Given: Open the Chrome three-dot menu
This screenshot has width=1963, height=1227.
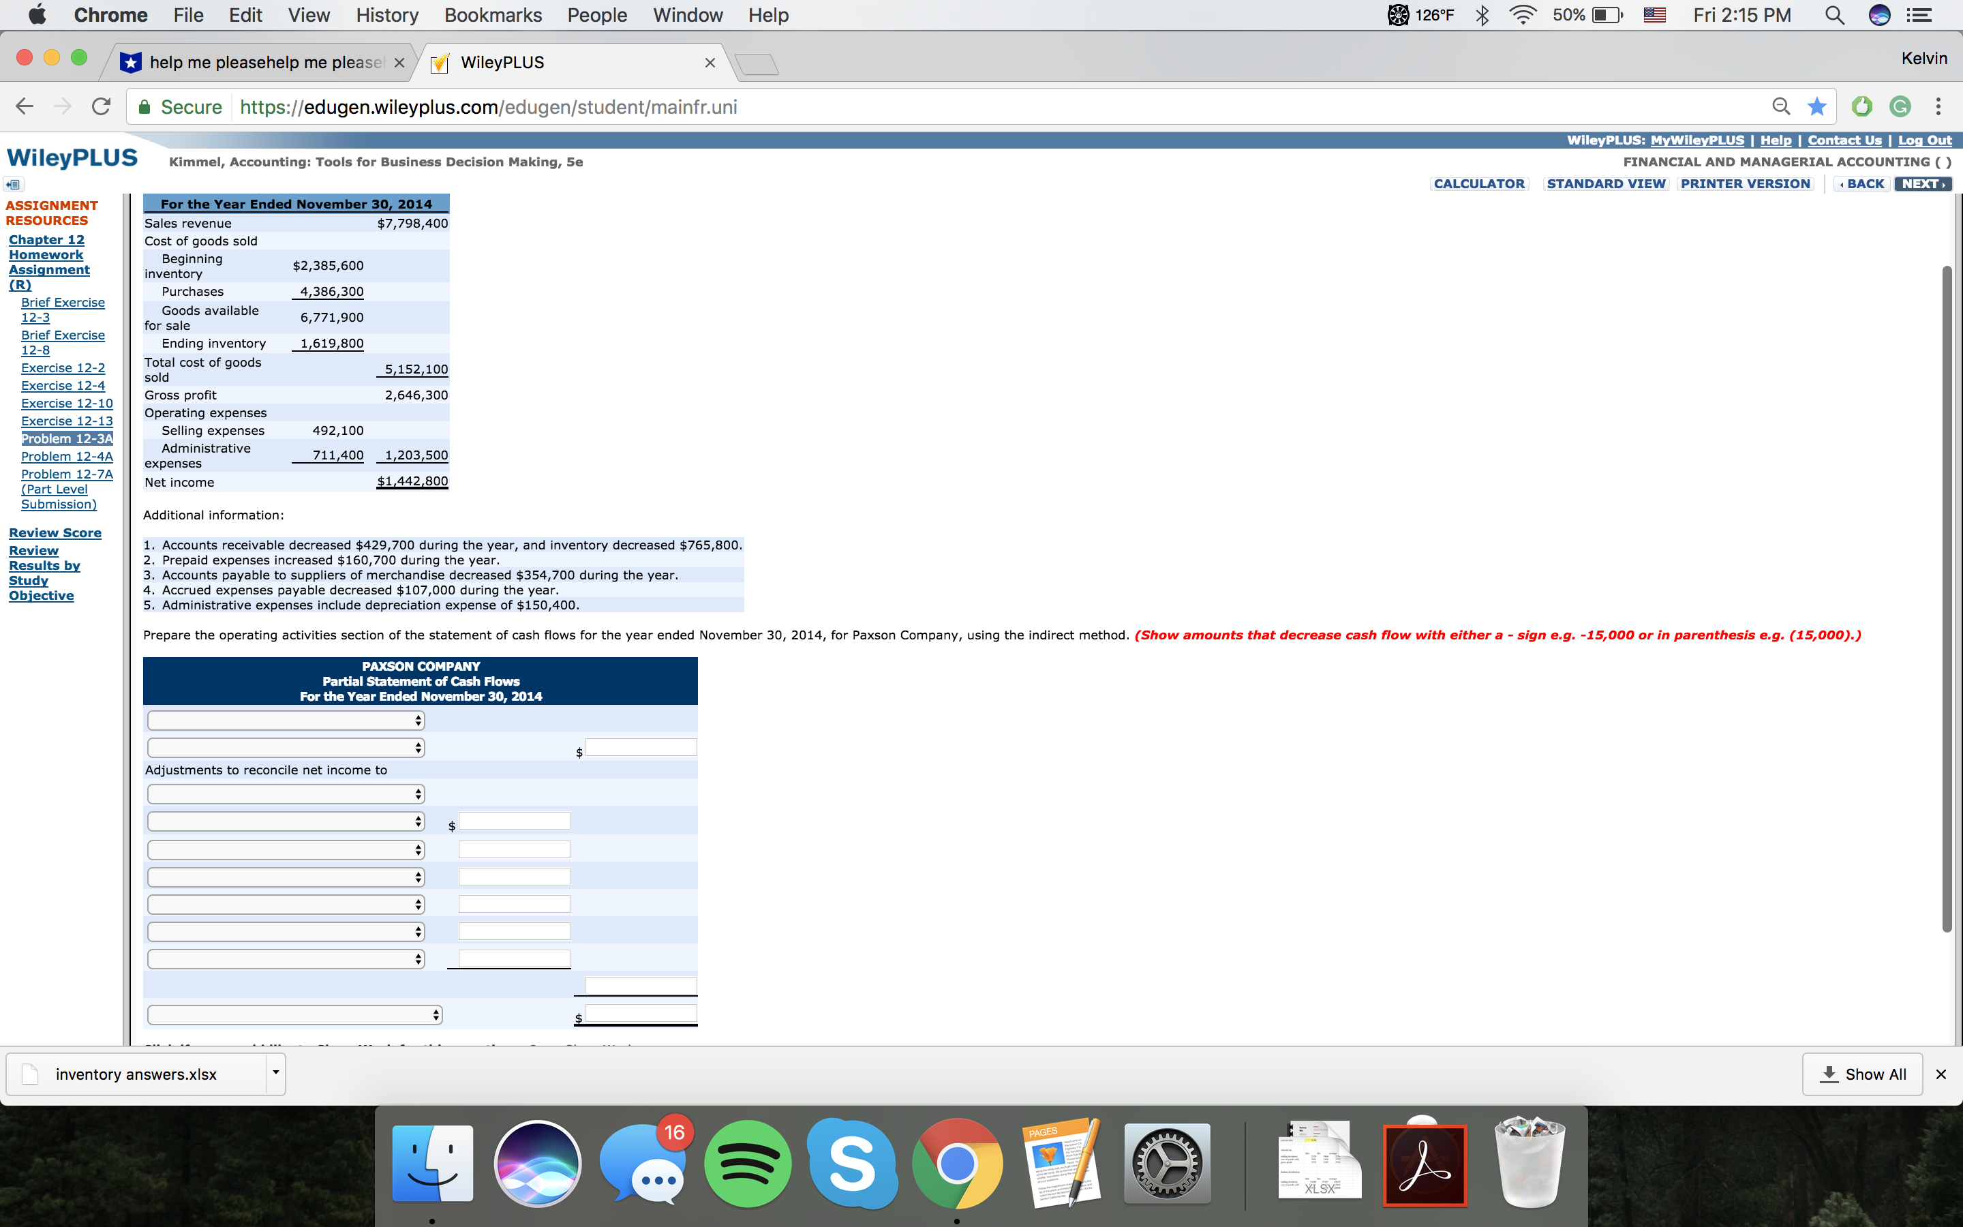Looking at the screenshot, I should click(x=1937, y=106).
